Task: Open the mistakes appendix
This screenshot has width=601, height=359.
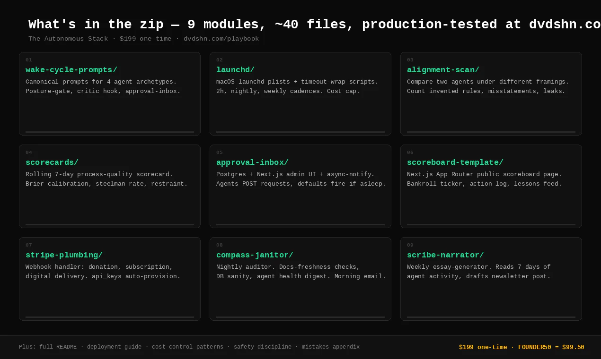Action: 330,347
